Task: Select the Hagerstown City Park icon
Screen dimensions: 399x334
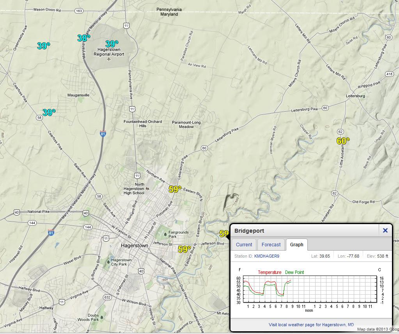Action: tap(108, 262)
